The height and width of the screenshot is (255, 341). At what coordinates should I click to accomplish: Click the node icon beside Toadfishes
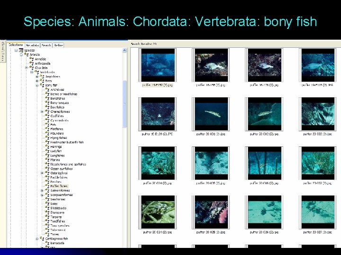tap(47, 221)
